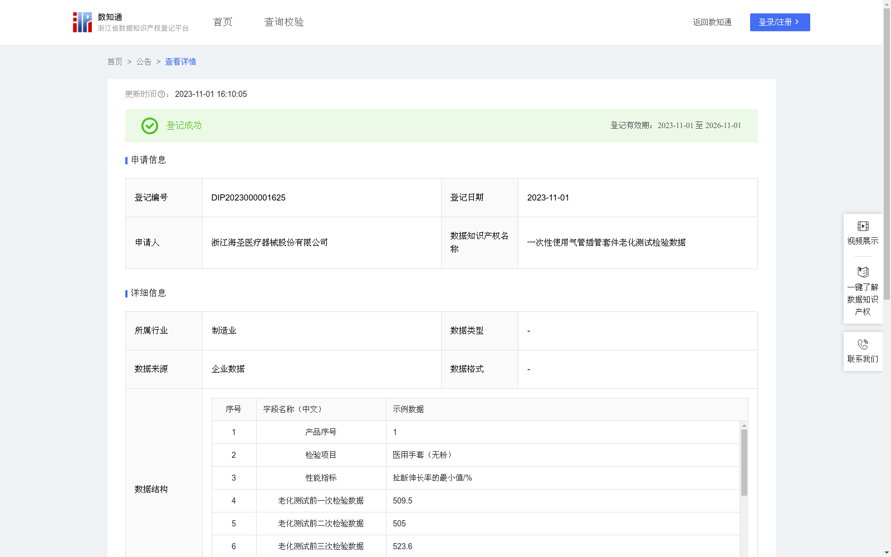Click the 制造业 industry value

pos(224,331)
